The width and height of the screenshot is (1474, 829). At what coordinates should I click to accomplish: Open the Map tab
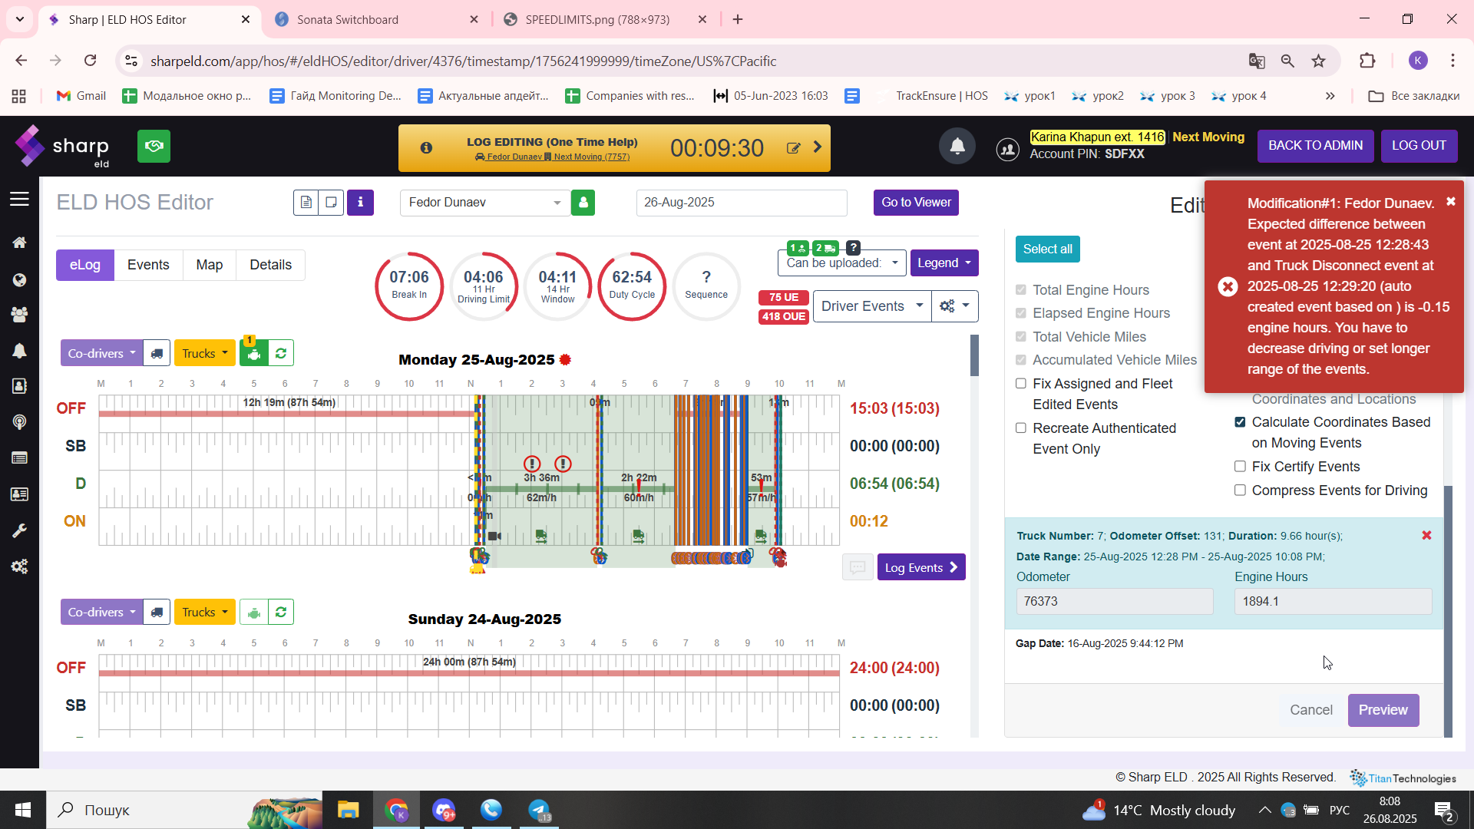pyautogui.click(x=209, y=265)
